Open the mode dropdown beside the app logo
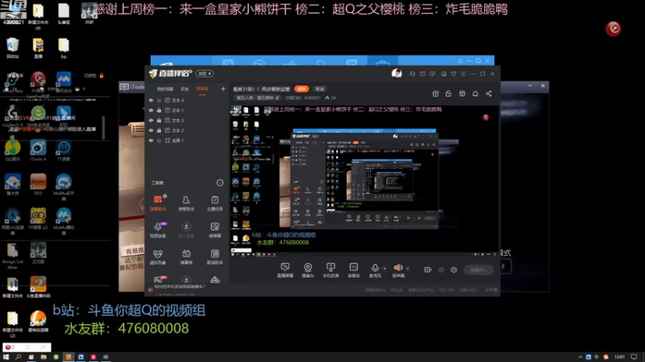 (204, 74)
